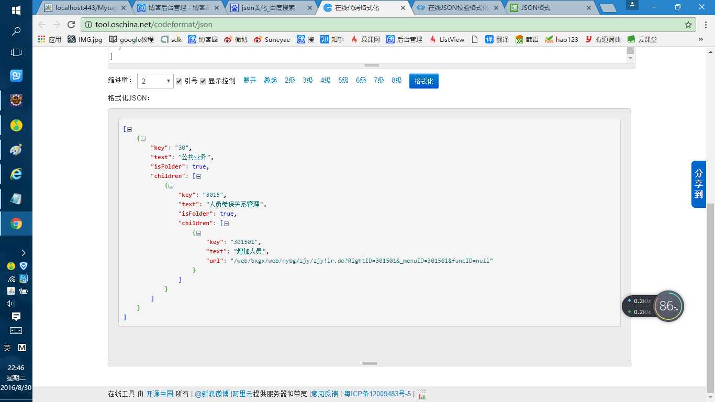
Task: Go back to previous page
Action: click(x=42, y=25)
